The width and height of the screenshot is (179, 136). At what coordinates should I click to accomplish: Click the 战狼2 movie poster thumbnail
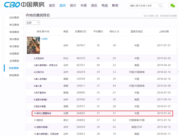click(x=33, y=45)
